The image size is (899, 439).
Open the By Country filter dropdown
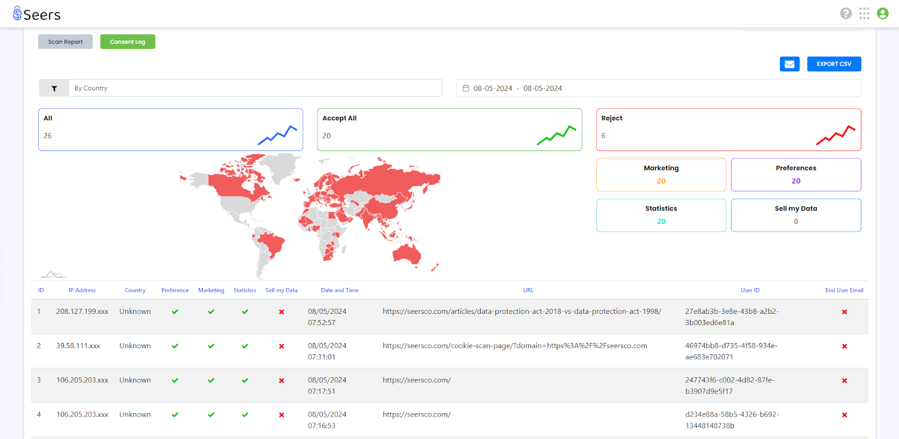[255, 88]
